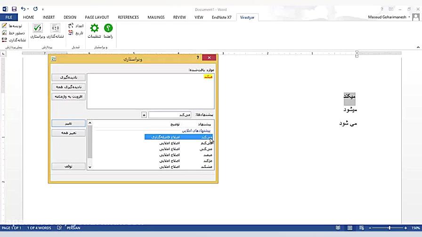Click the پیشنهادها suggestion input field
The image size is (422, 237).
click(170, 115)
